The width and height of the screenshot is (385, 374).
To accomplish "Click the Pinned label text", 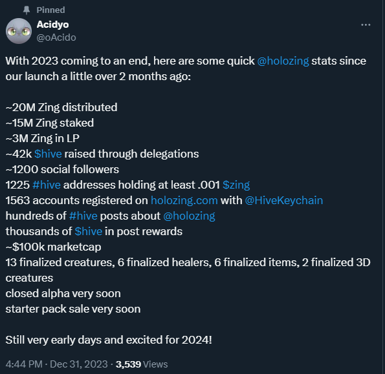I will coord(51,10).
